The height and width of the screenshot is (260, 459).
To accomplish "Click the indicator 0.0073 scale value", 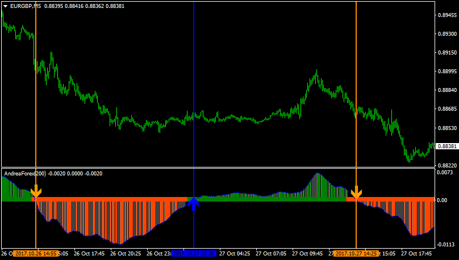I will click(445, 172).
